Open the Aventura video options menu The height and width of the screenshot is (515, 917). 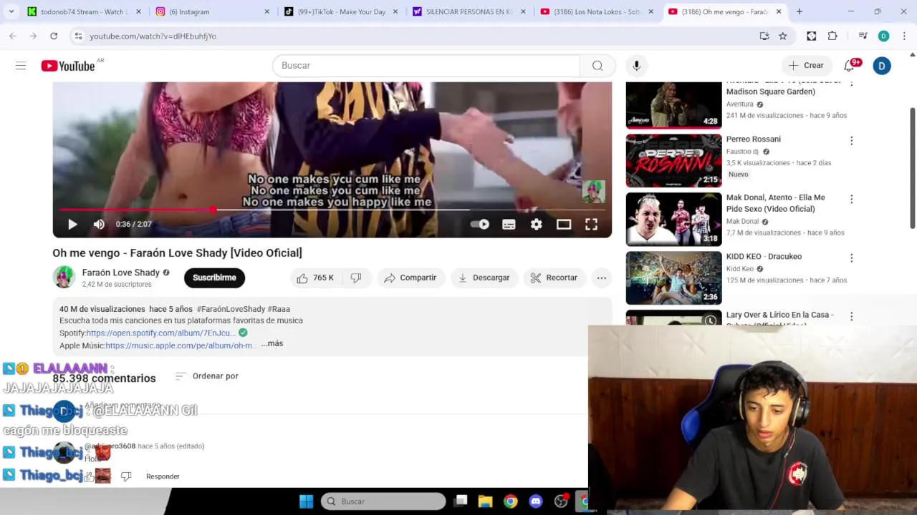pos(851,84)
